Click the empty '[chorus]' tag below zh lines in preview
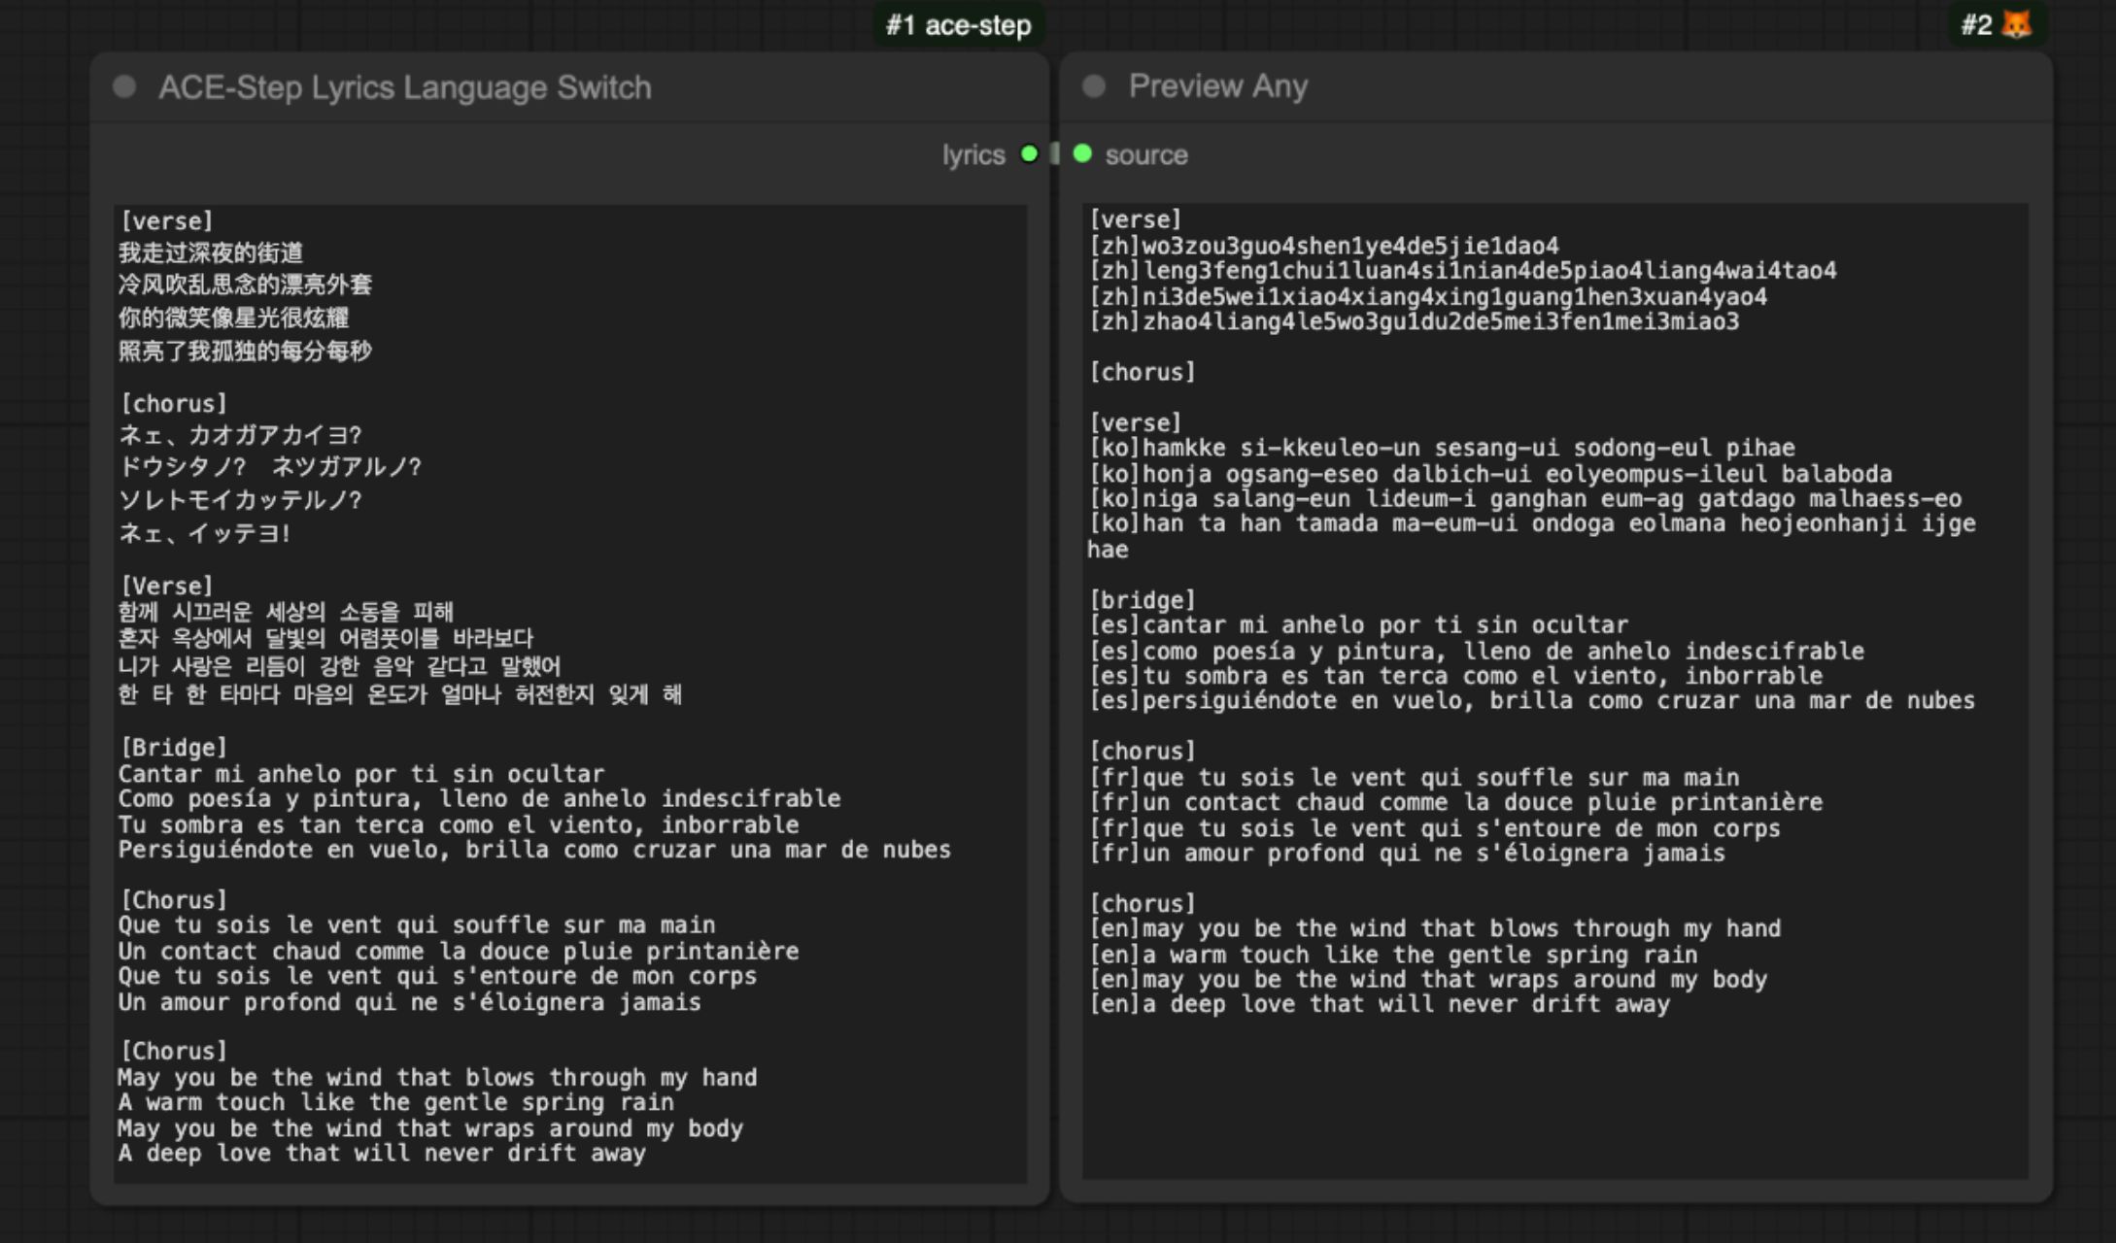 (x=1143, y=372)
